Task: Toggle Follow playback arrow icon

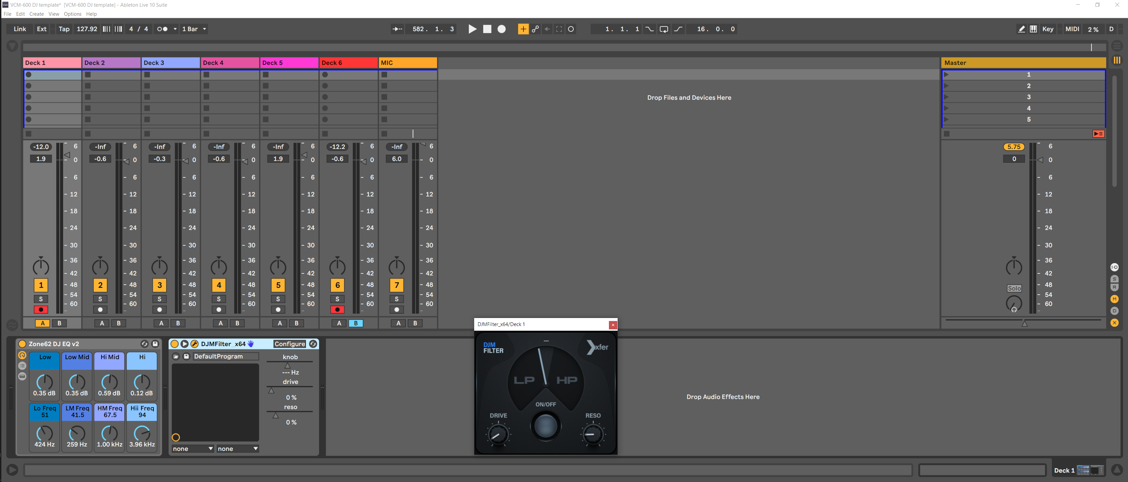Action: click(x=397, y=29)
